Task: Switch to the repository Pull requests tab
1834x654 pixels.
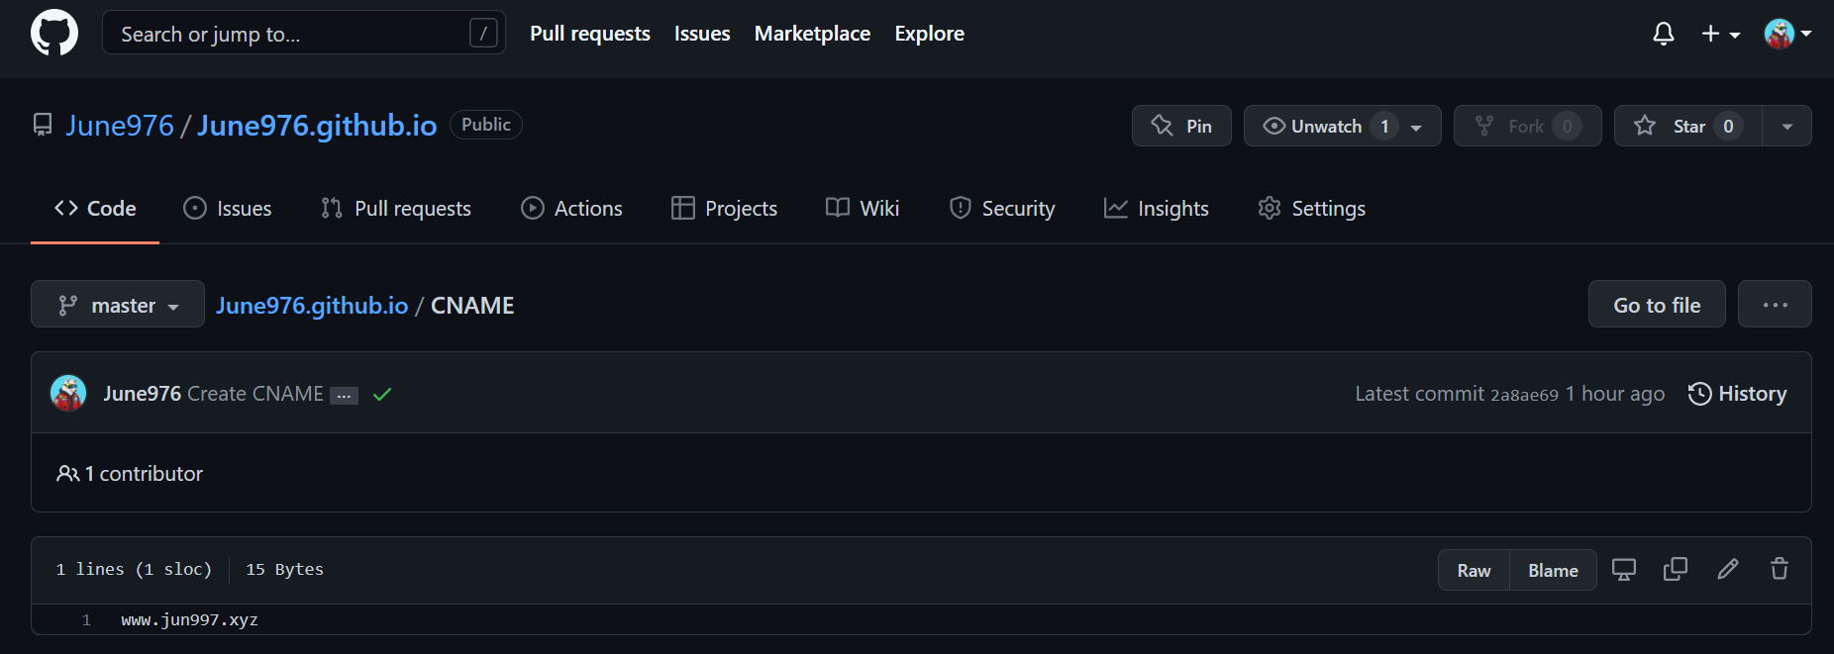Action: (396, 209)
